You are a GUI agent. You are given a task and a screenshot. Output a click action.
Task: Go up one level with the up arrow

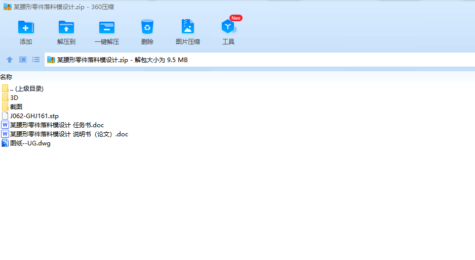point(10,60)
